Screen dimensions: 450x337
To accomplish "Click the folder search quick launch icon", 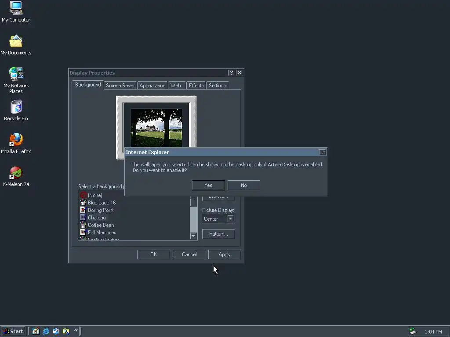I will 66,331.
